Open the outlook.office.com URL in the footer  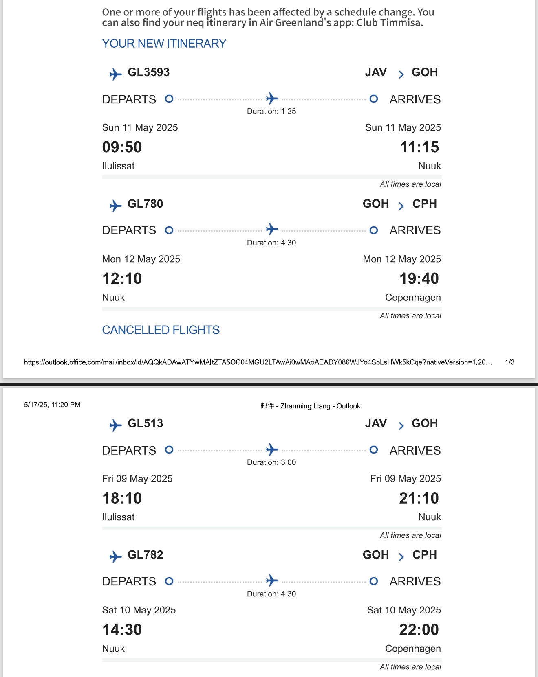[258, 362]
